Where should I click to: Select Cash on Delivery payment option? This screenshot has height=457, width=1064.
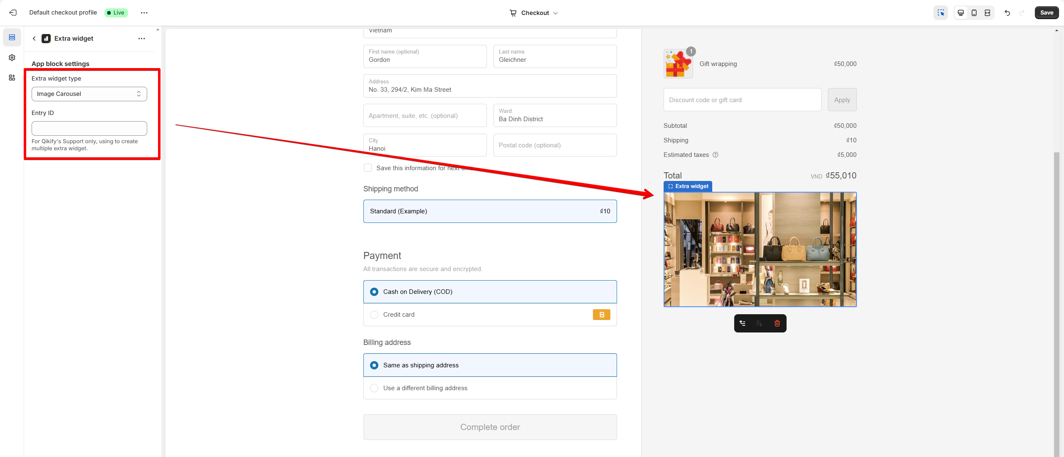(x=490, y=292)
